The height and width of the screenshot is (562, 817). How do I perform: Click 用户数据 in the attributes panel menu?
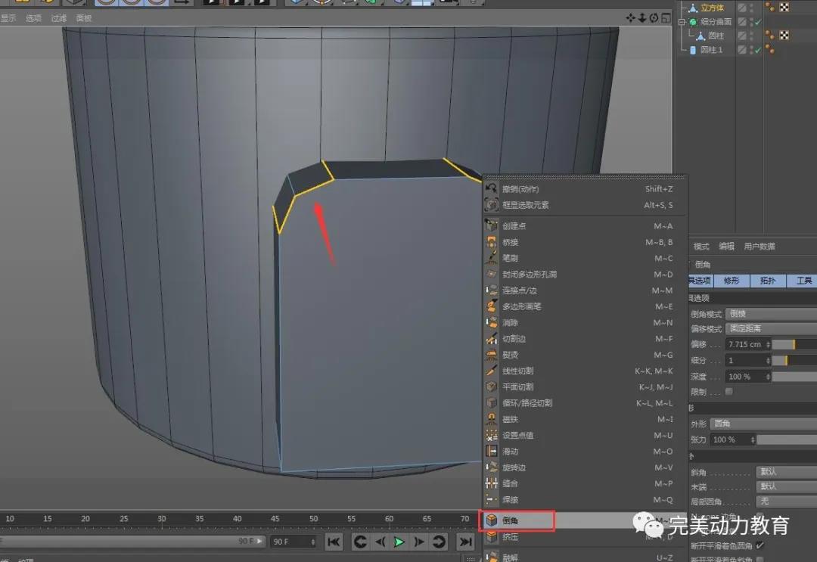(x=760, y=247)
